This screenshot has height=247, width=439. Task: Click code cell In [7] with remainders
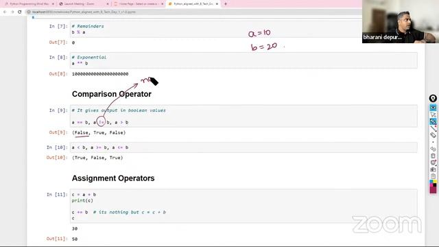pos(244,29)
